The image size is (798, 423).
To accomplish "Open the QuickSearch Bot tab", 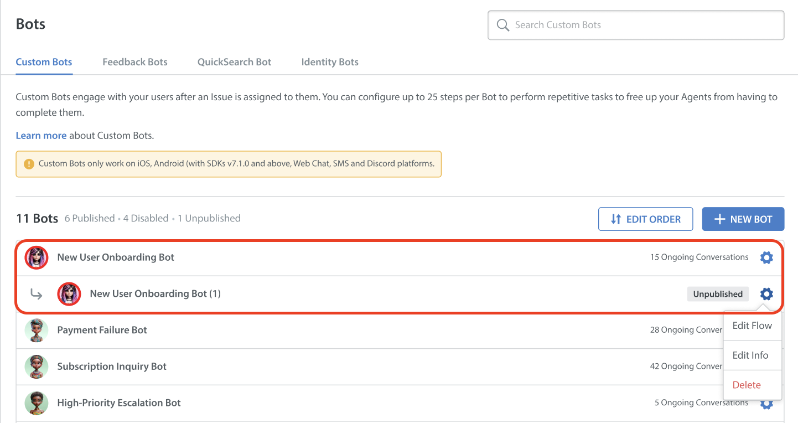I will coord(234,62).
